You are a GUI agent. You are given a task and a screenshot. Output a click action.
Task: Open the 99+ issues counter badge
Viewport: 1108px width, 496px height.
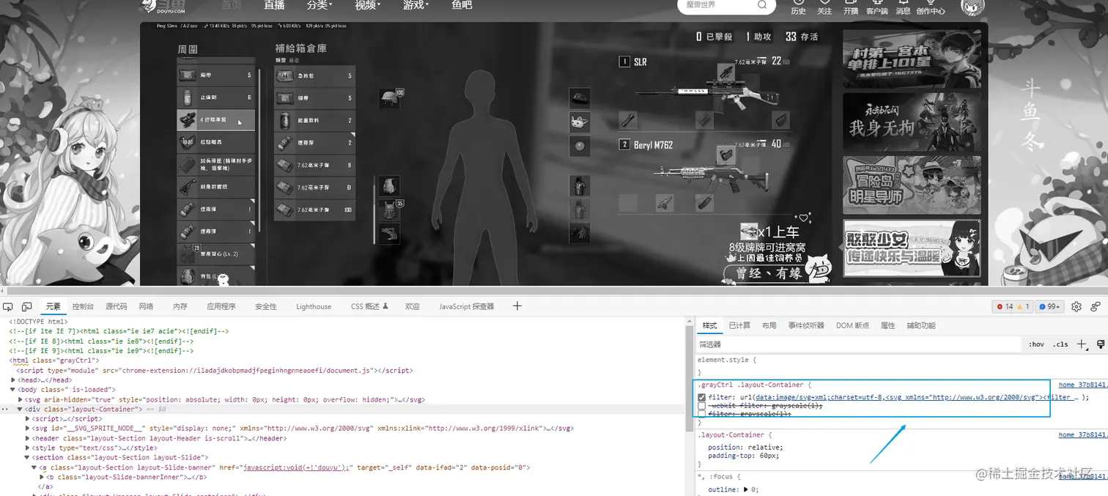(1050, 306)
